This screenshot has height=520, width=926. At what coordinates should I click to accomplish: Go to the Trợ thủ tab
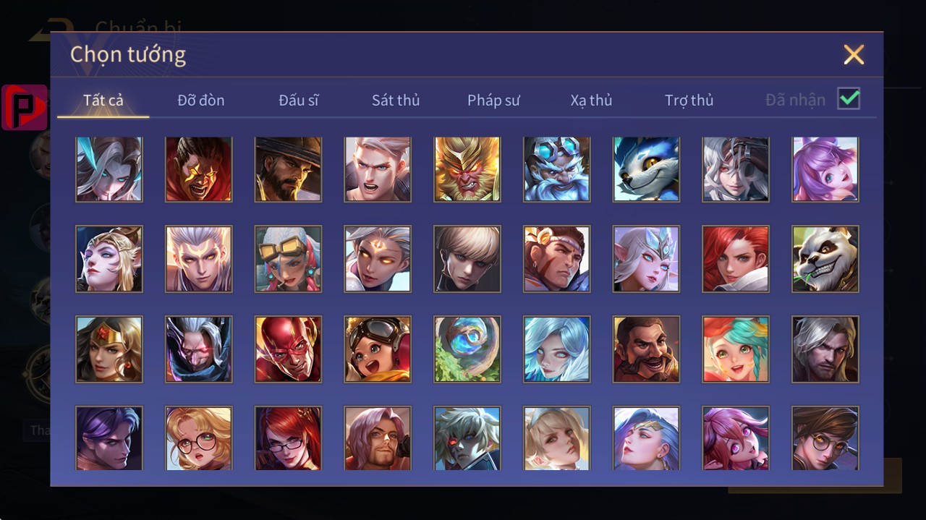pyautogui.click(x=689, y=100)
